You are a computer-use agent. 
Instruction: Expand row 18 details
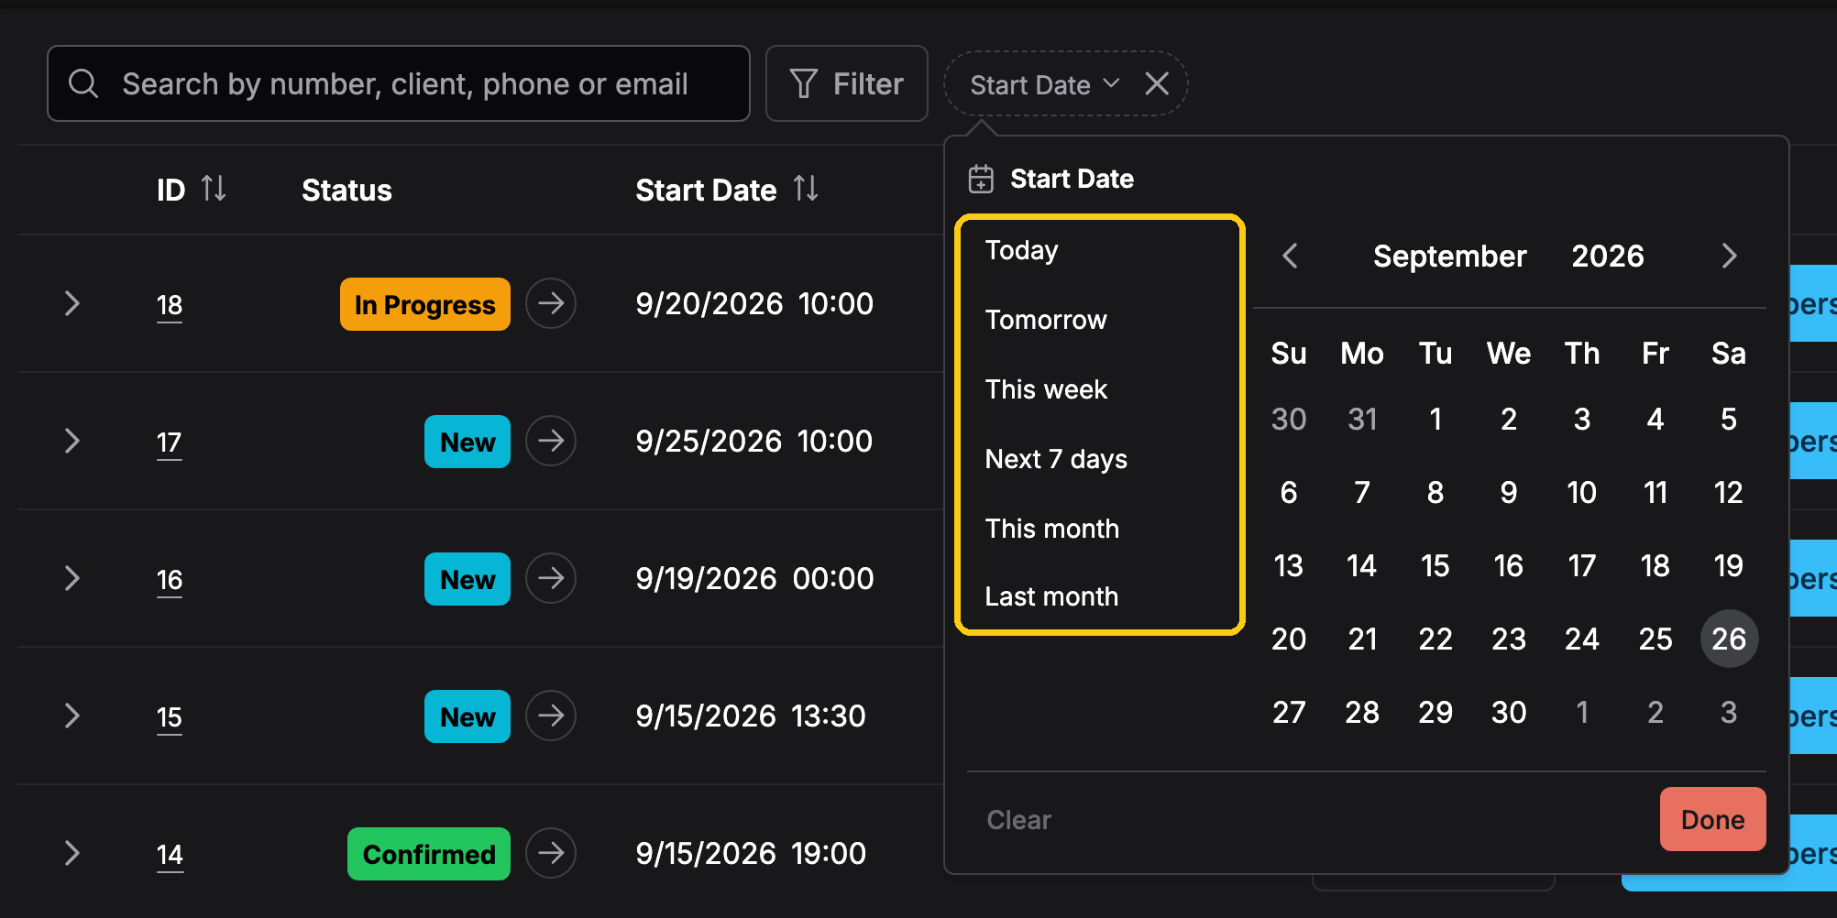(x=72, y=303)
